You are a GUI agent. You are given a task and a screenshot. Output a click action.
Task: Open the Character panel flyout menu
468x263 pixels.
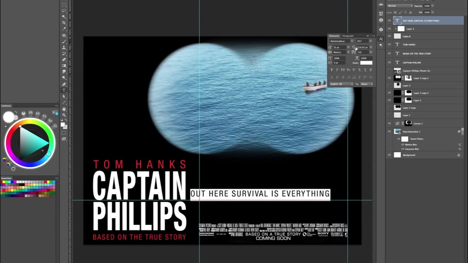373,36
